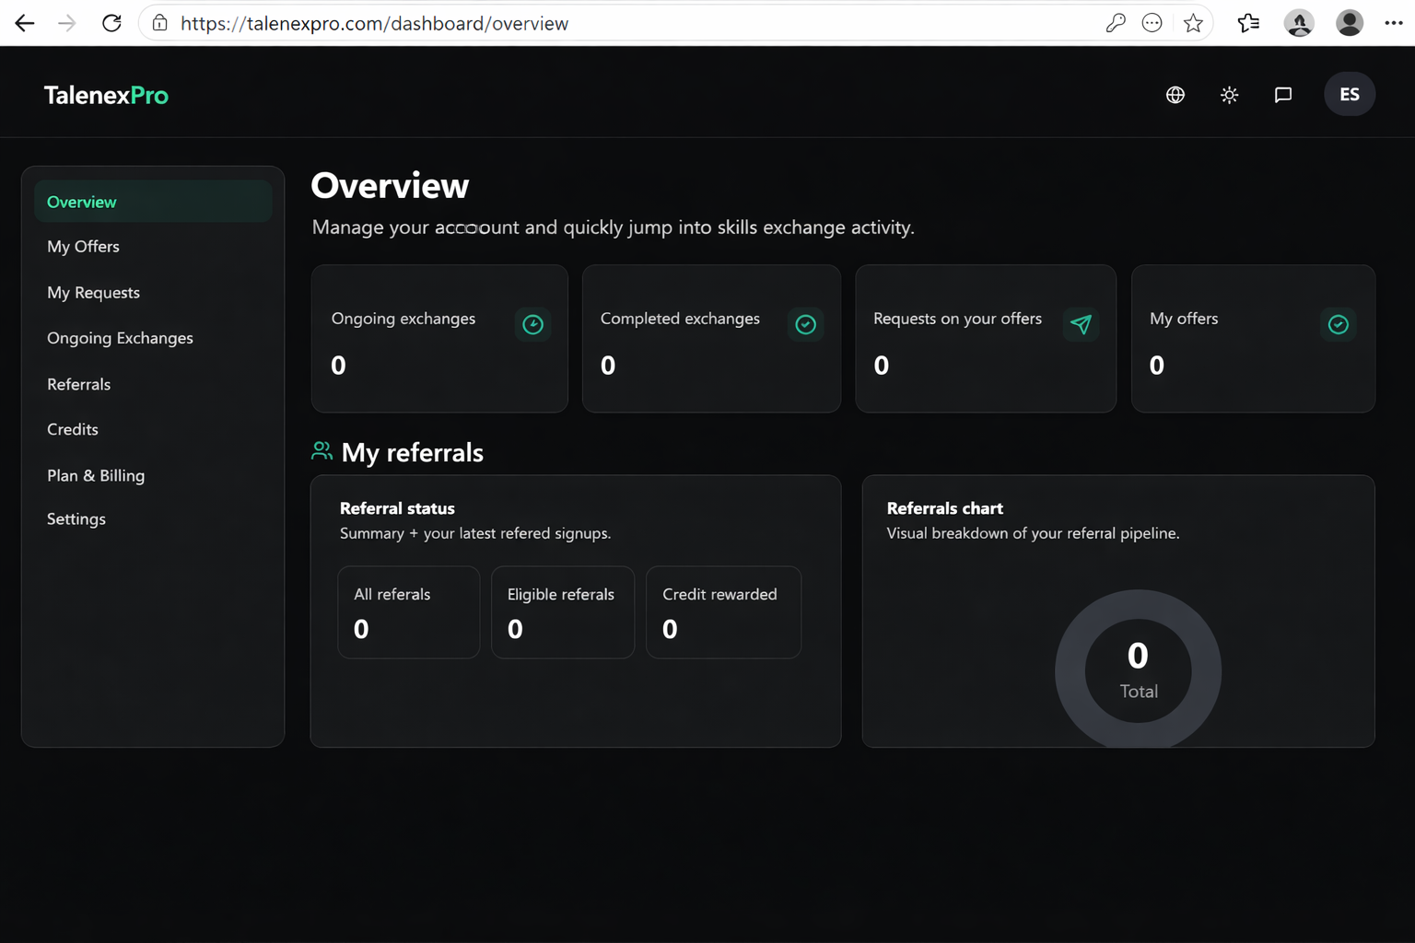Click the Referrals chart title
Screen dimensions: 1415x943
[944, 508]
